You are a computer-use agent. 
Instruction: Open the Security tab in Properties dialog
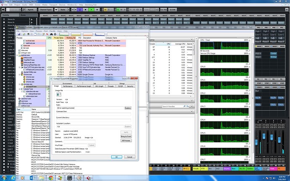[x=130, y=86]
